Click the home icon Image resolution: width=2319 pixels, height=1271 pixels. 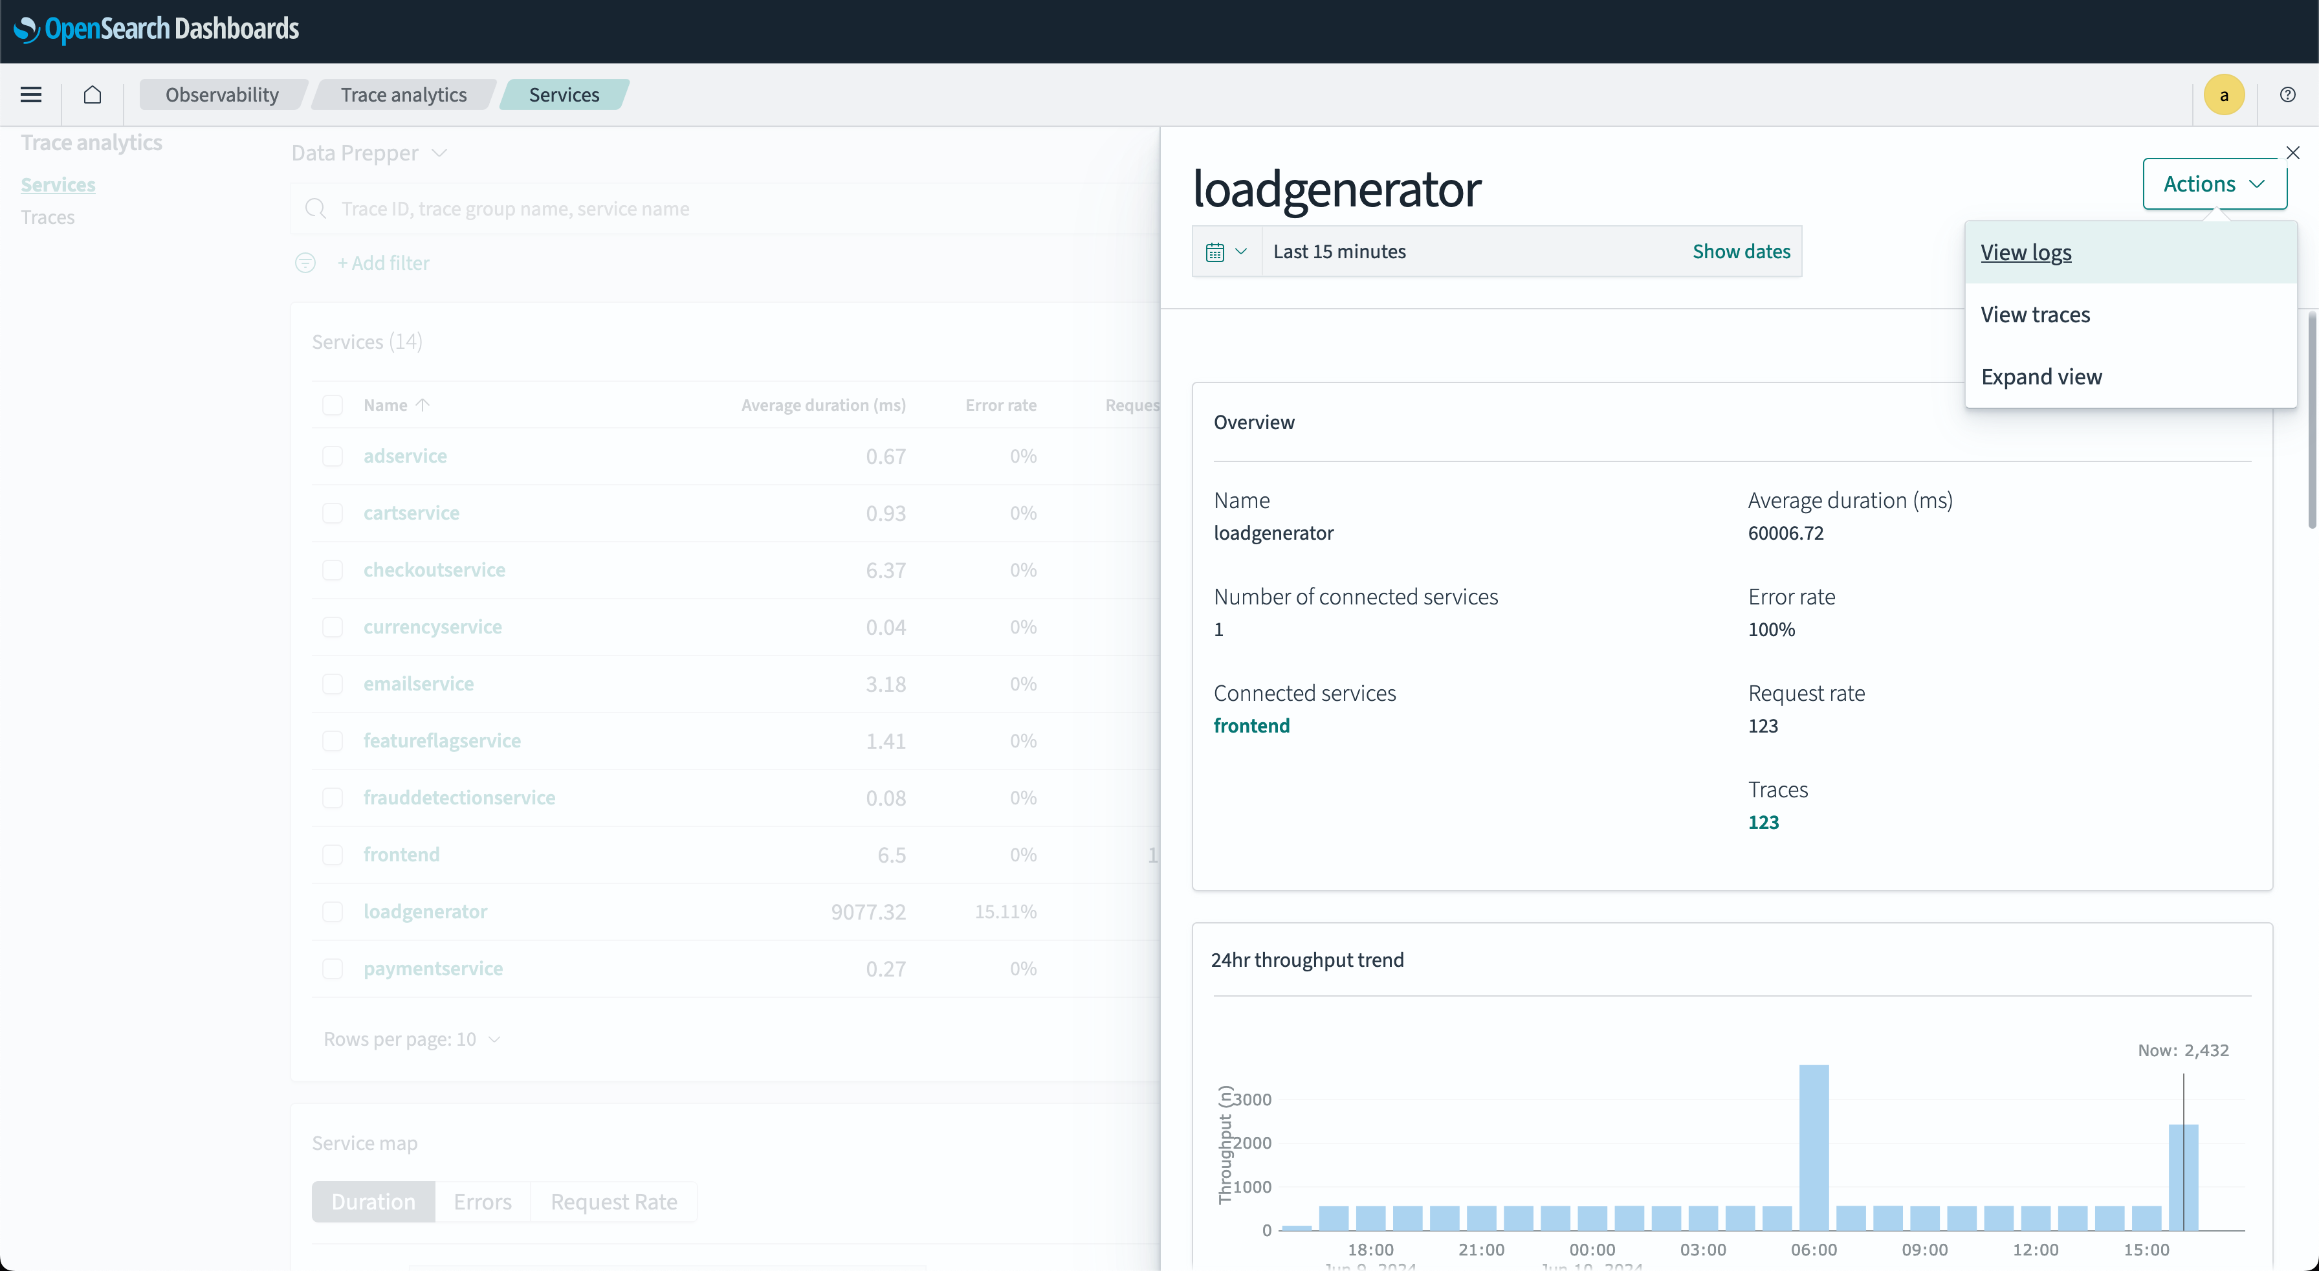pos(92,94)
